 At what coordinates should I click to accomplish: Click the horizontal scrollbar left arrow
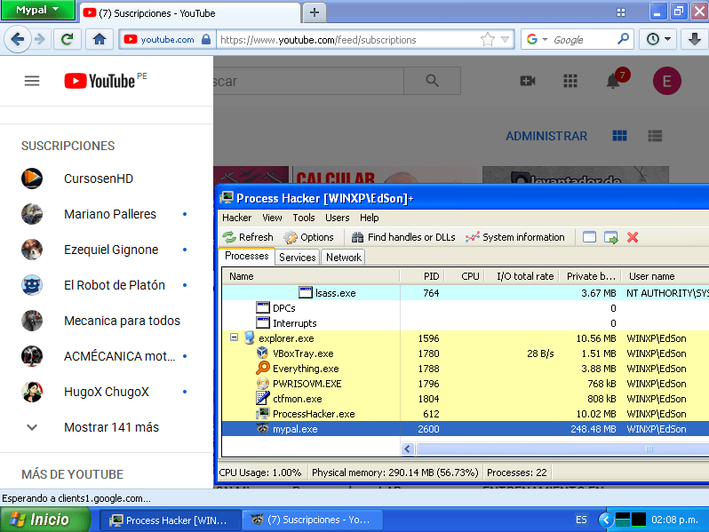(408, 449)
